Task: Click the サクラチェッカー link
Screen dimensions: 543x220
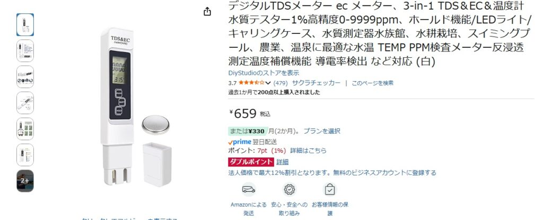Action: pos(316,83)
